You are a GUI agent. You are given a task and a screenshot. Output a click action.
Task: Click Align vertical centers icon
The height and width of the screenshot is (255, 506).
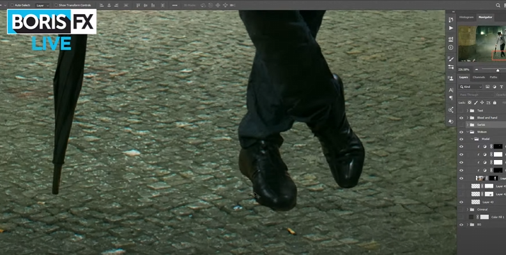[146, 5]
